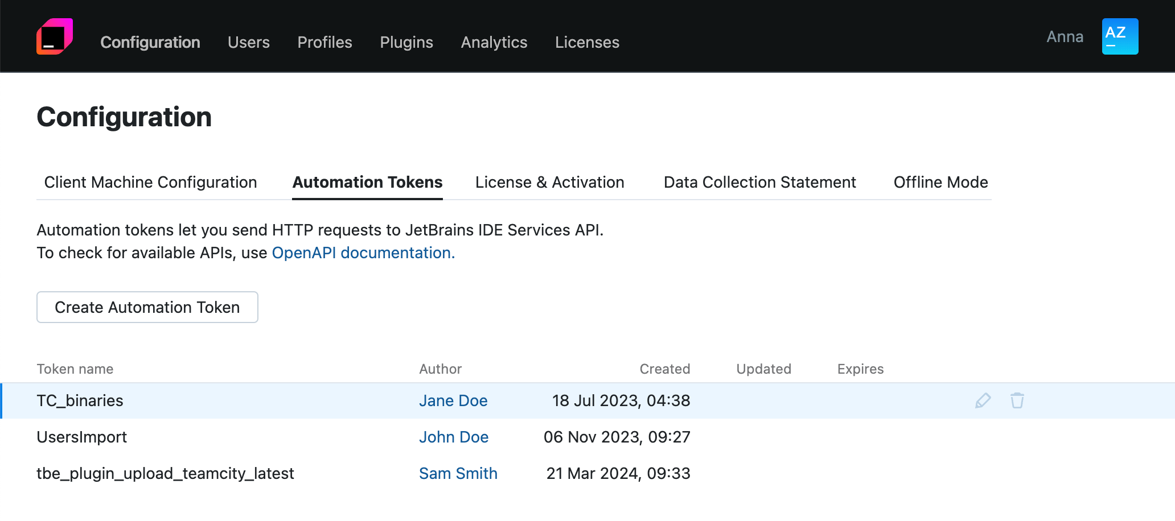Open the License & Activation tab
1175x521 pixels.
point(549,182)
